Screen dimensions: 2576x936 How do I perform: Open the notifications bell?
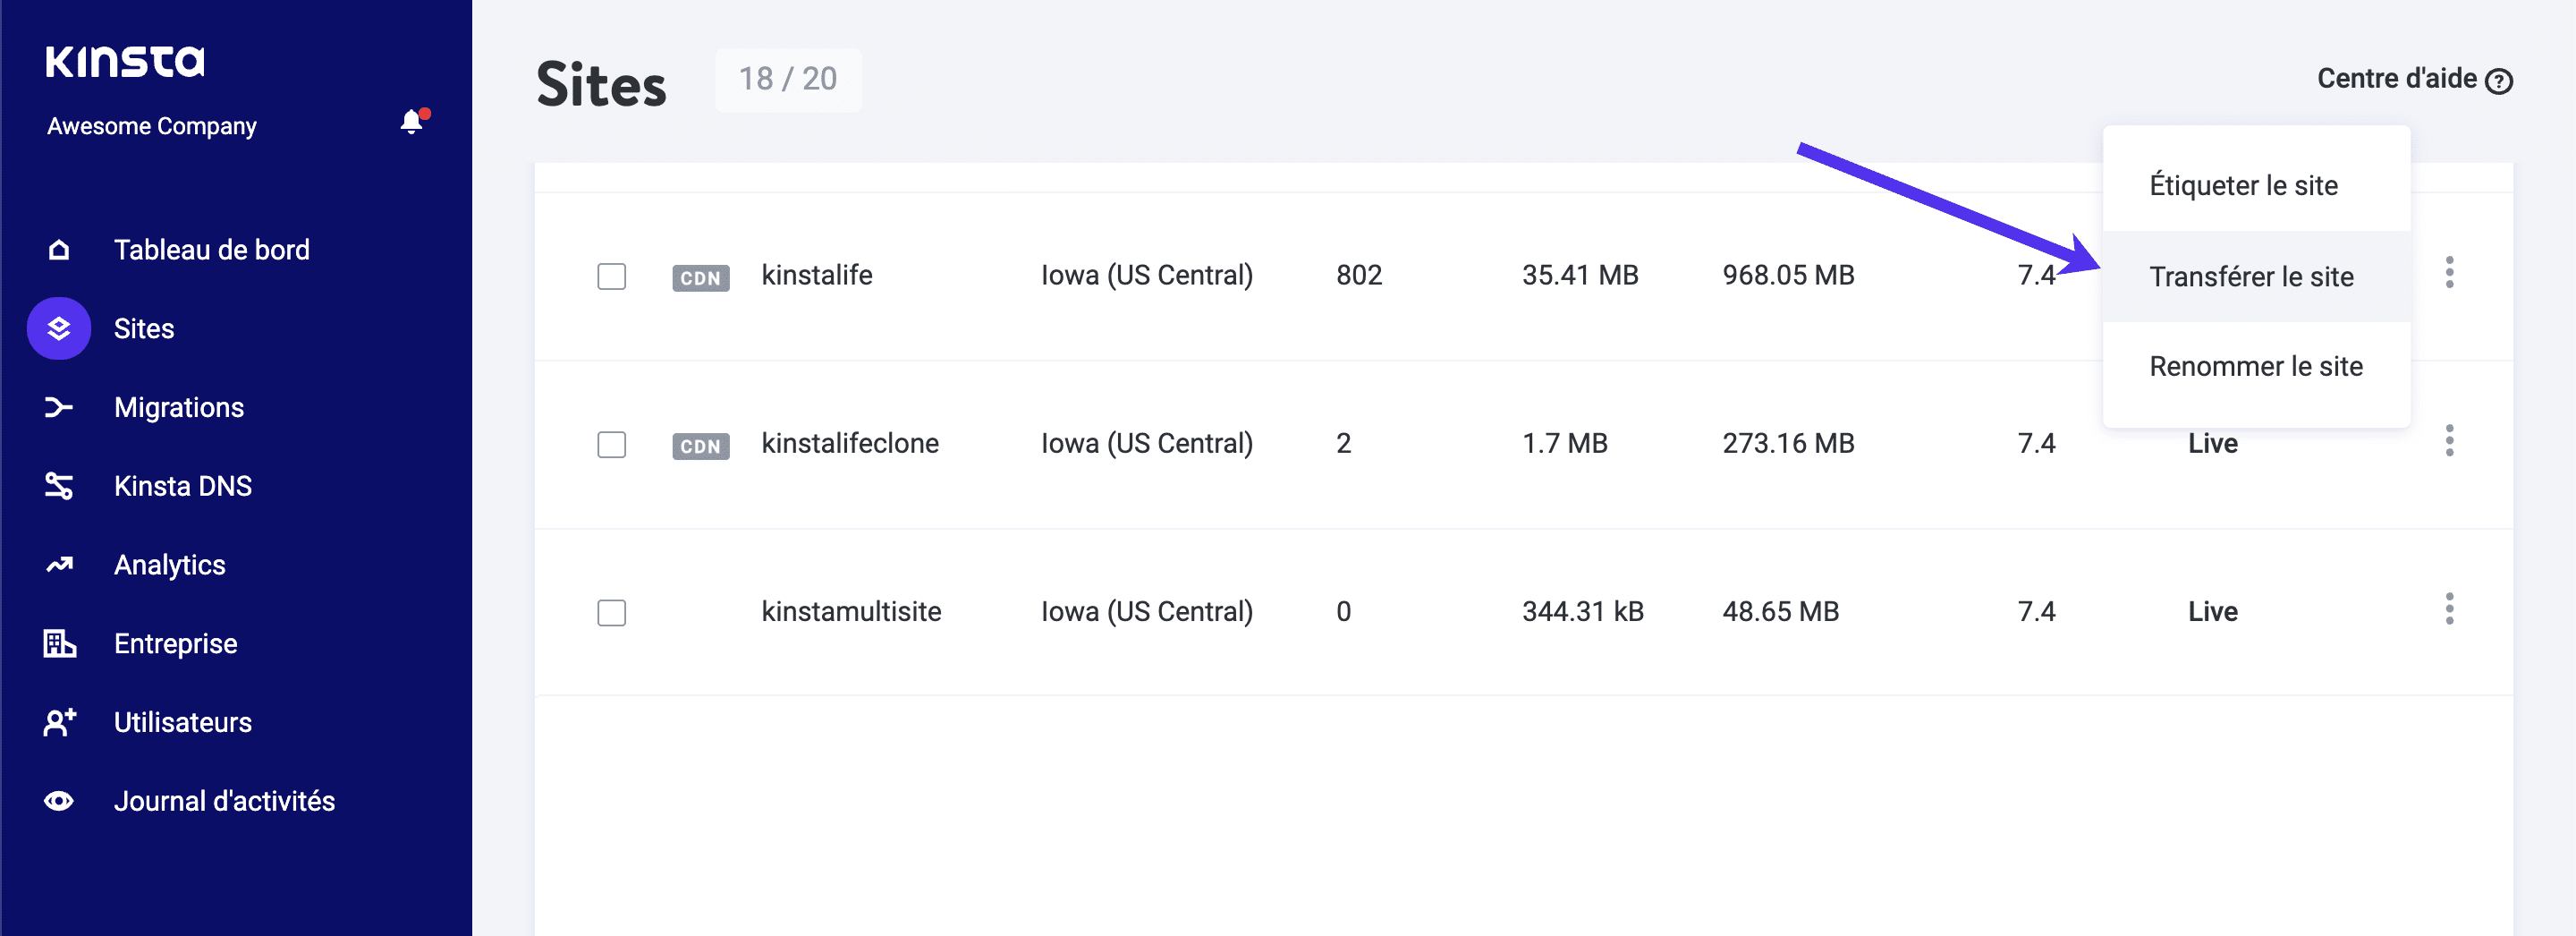tap(412, 122)
